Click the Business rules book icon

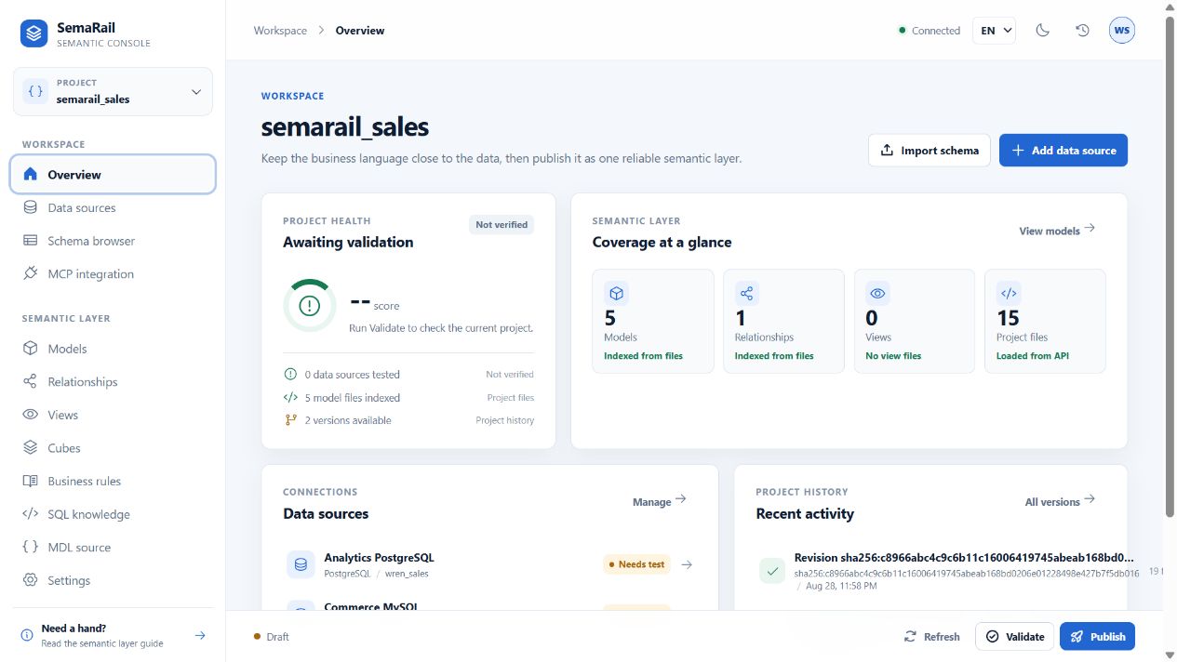pos(31,481)
